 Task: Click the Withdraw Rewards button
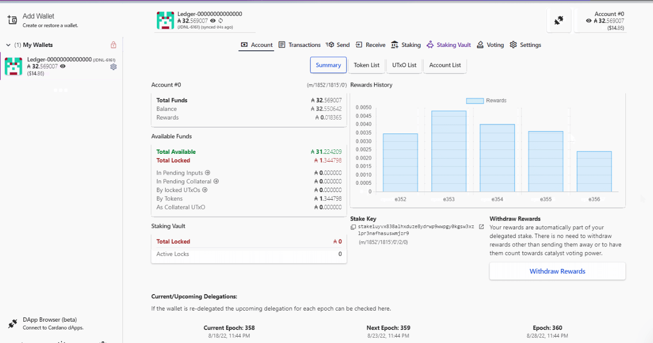pyautogui.click(x=557, y=271)
